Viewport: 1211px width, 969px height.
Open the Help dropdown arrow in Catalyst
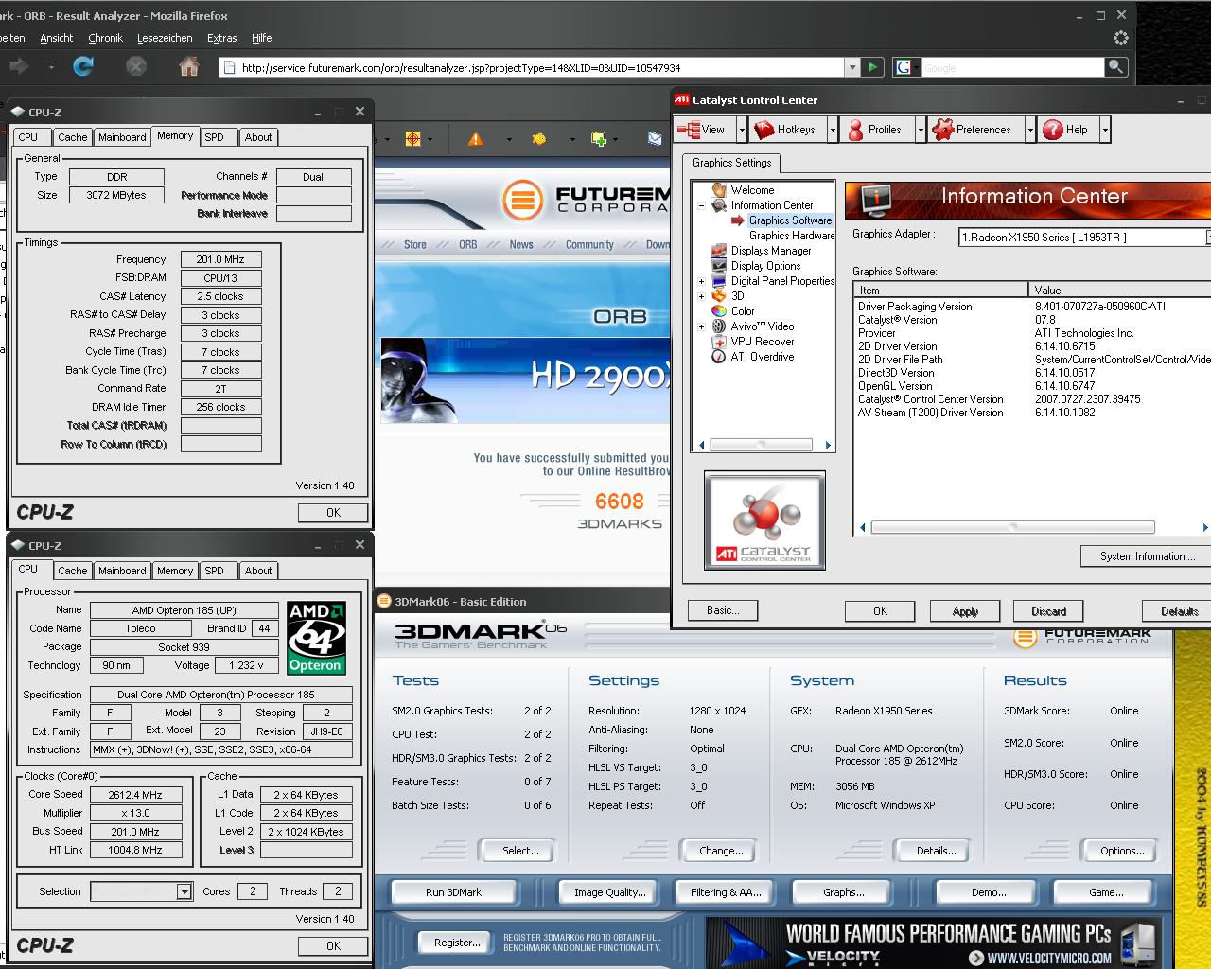coord(1104,130)
